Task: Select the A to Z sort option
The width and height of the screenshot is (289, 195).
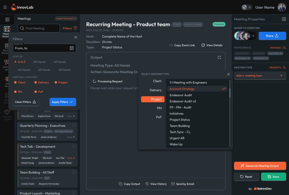Action: coord(20,62)
